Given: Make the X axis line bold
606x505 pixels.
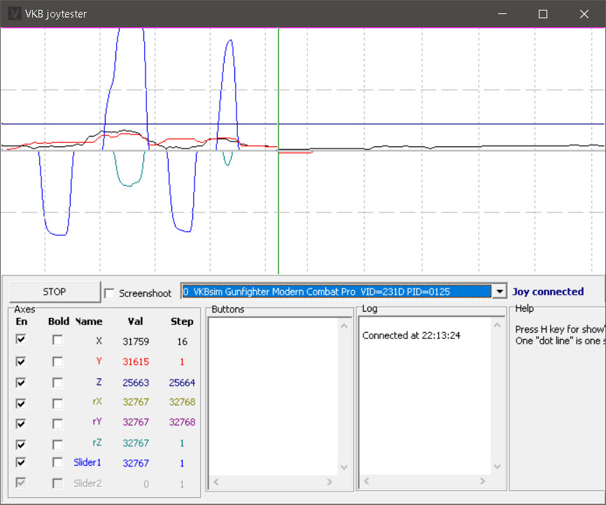Looking at the screenshot, I should tap(57, 340).
